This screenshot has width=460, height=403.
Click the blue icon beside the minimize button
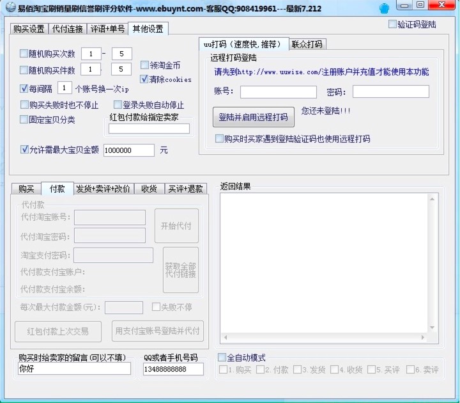click(384, 8)
